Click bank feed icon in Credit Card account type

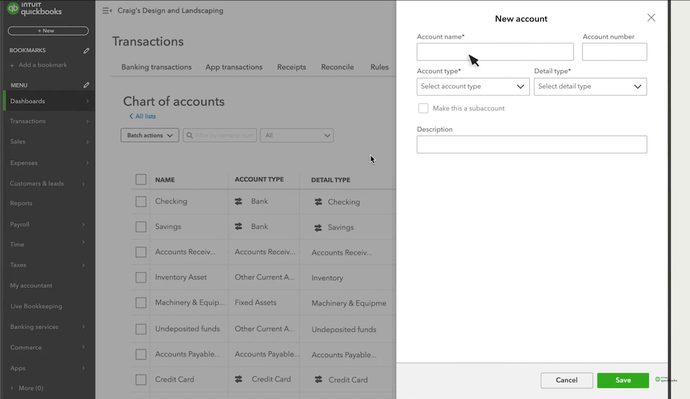239,379
